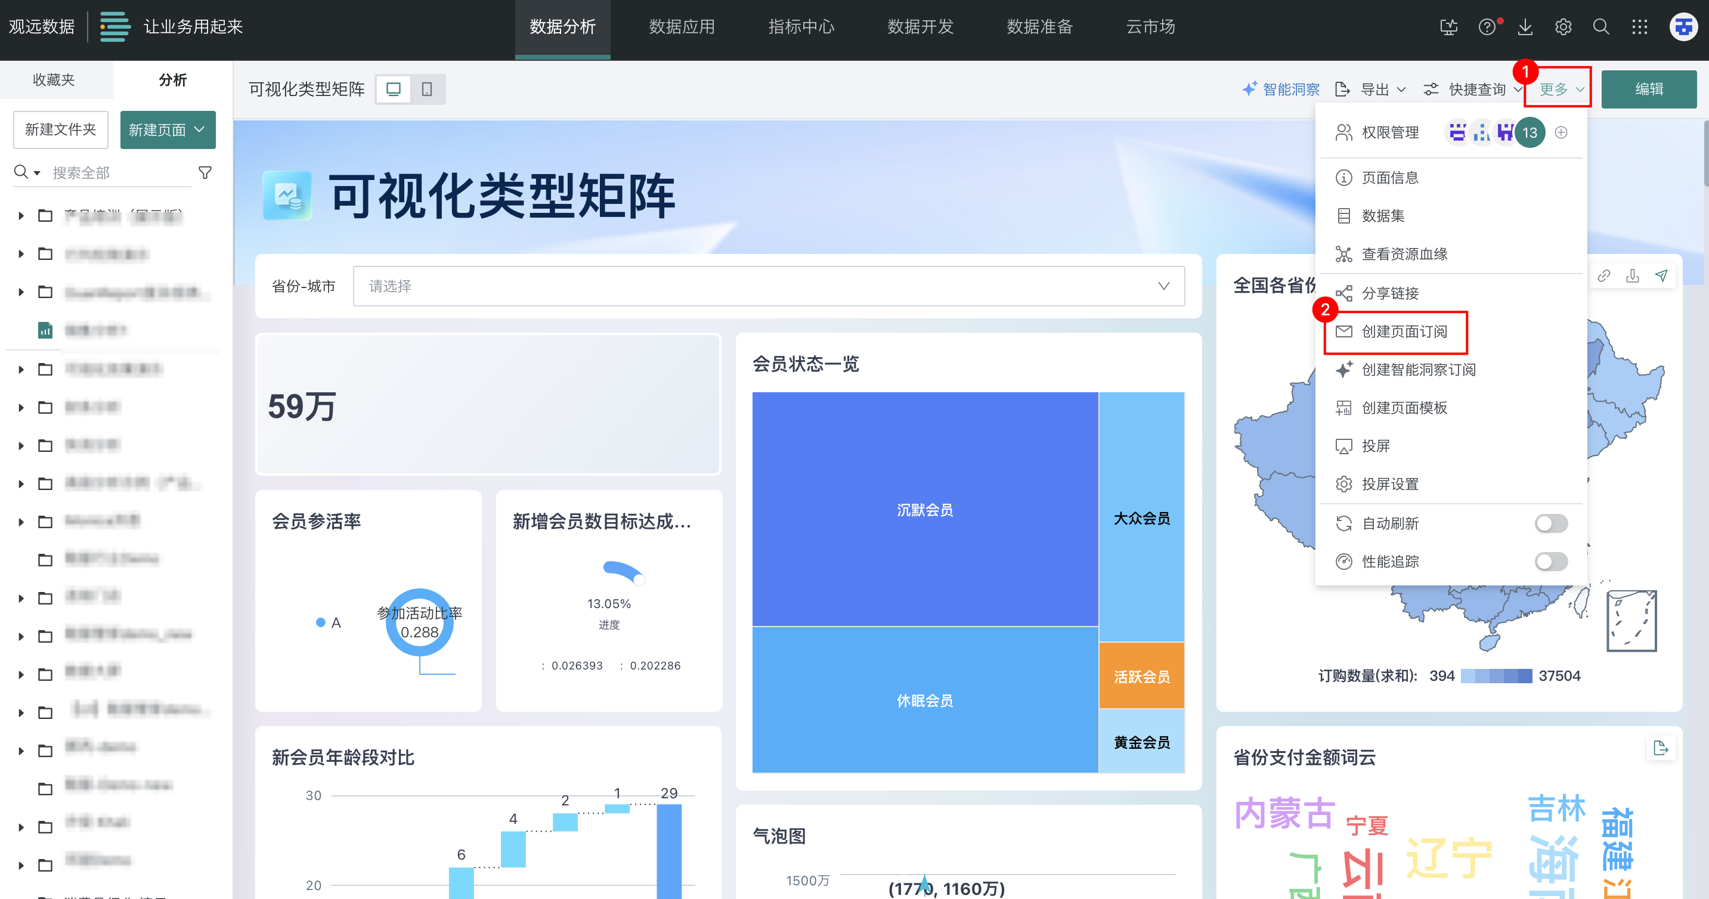Switch to the 数据应用 tab
The image size is (1709, 899).
coord(681,27)
